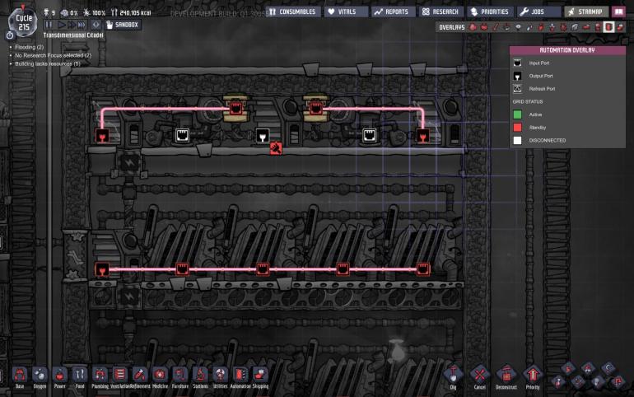The image size is (634, 397).
Task: Choose the Deconstruct tool
Action: click(x=506, y=376)
